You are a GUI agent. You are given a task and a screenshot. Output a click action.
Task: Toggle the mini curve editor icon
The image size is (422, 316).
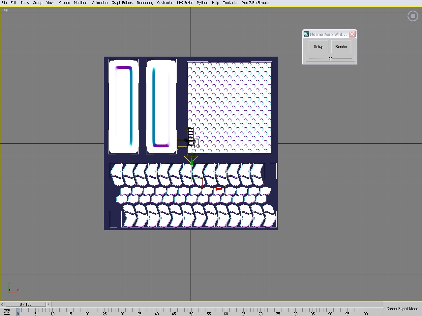[7, 312]
